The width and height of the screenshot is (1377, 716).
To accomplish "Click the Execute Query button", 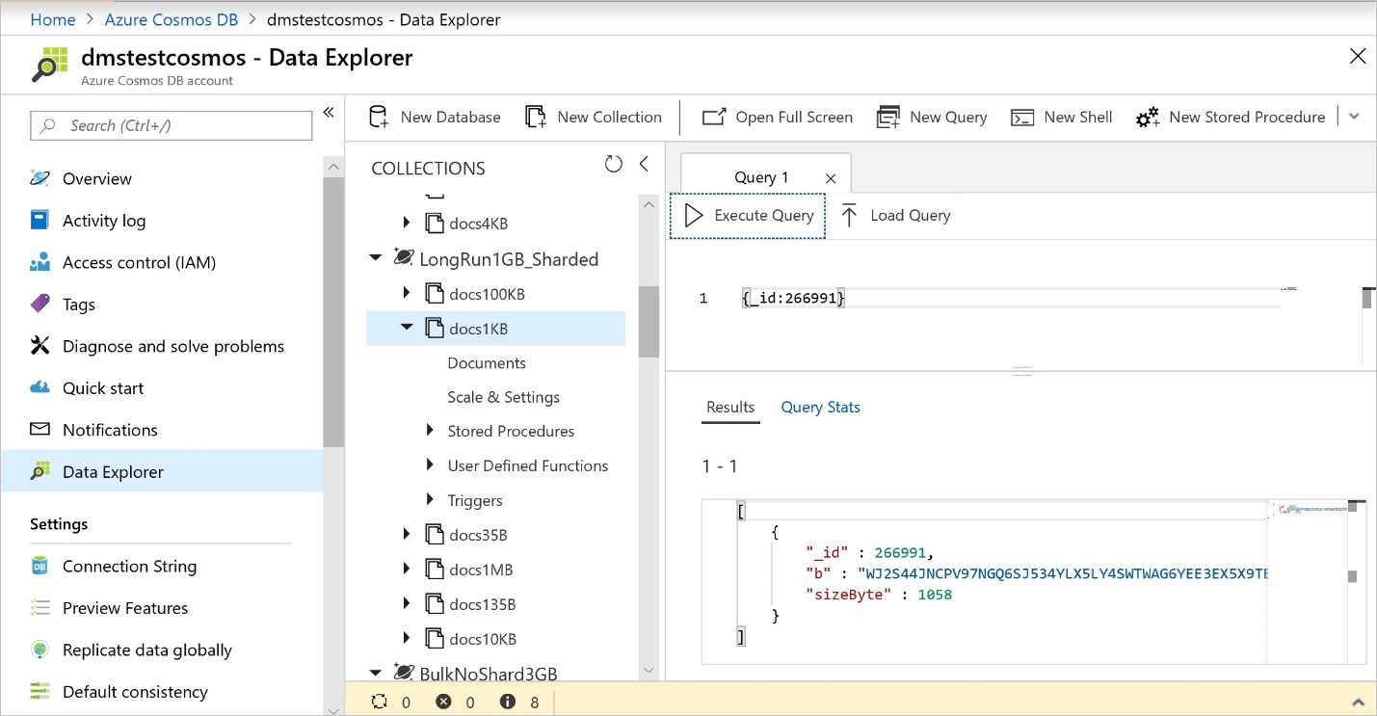I will pyautogui.click(x=748, y=215).
